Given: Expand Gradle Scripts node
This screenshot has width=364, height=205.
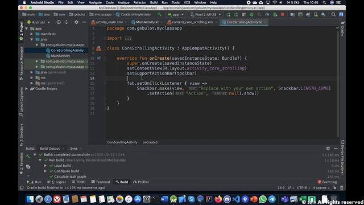Looking at the screenshot, I should coord(27,89).
